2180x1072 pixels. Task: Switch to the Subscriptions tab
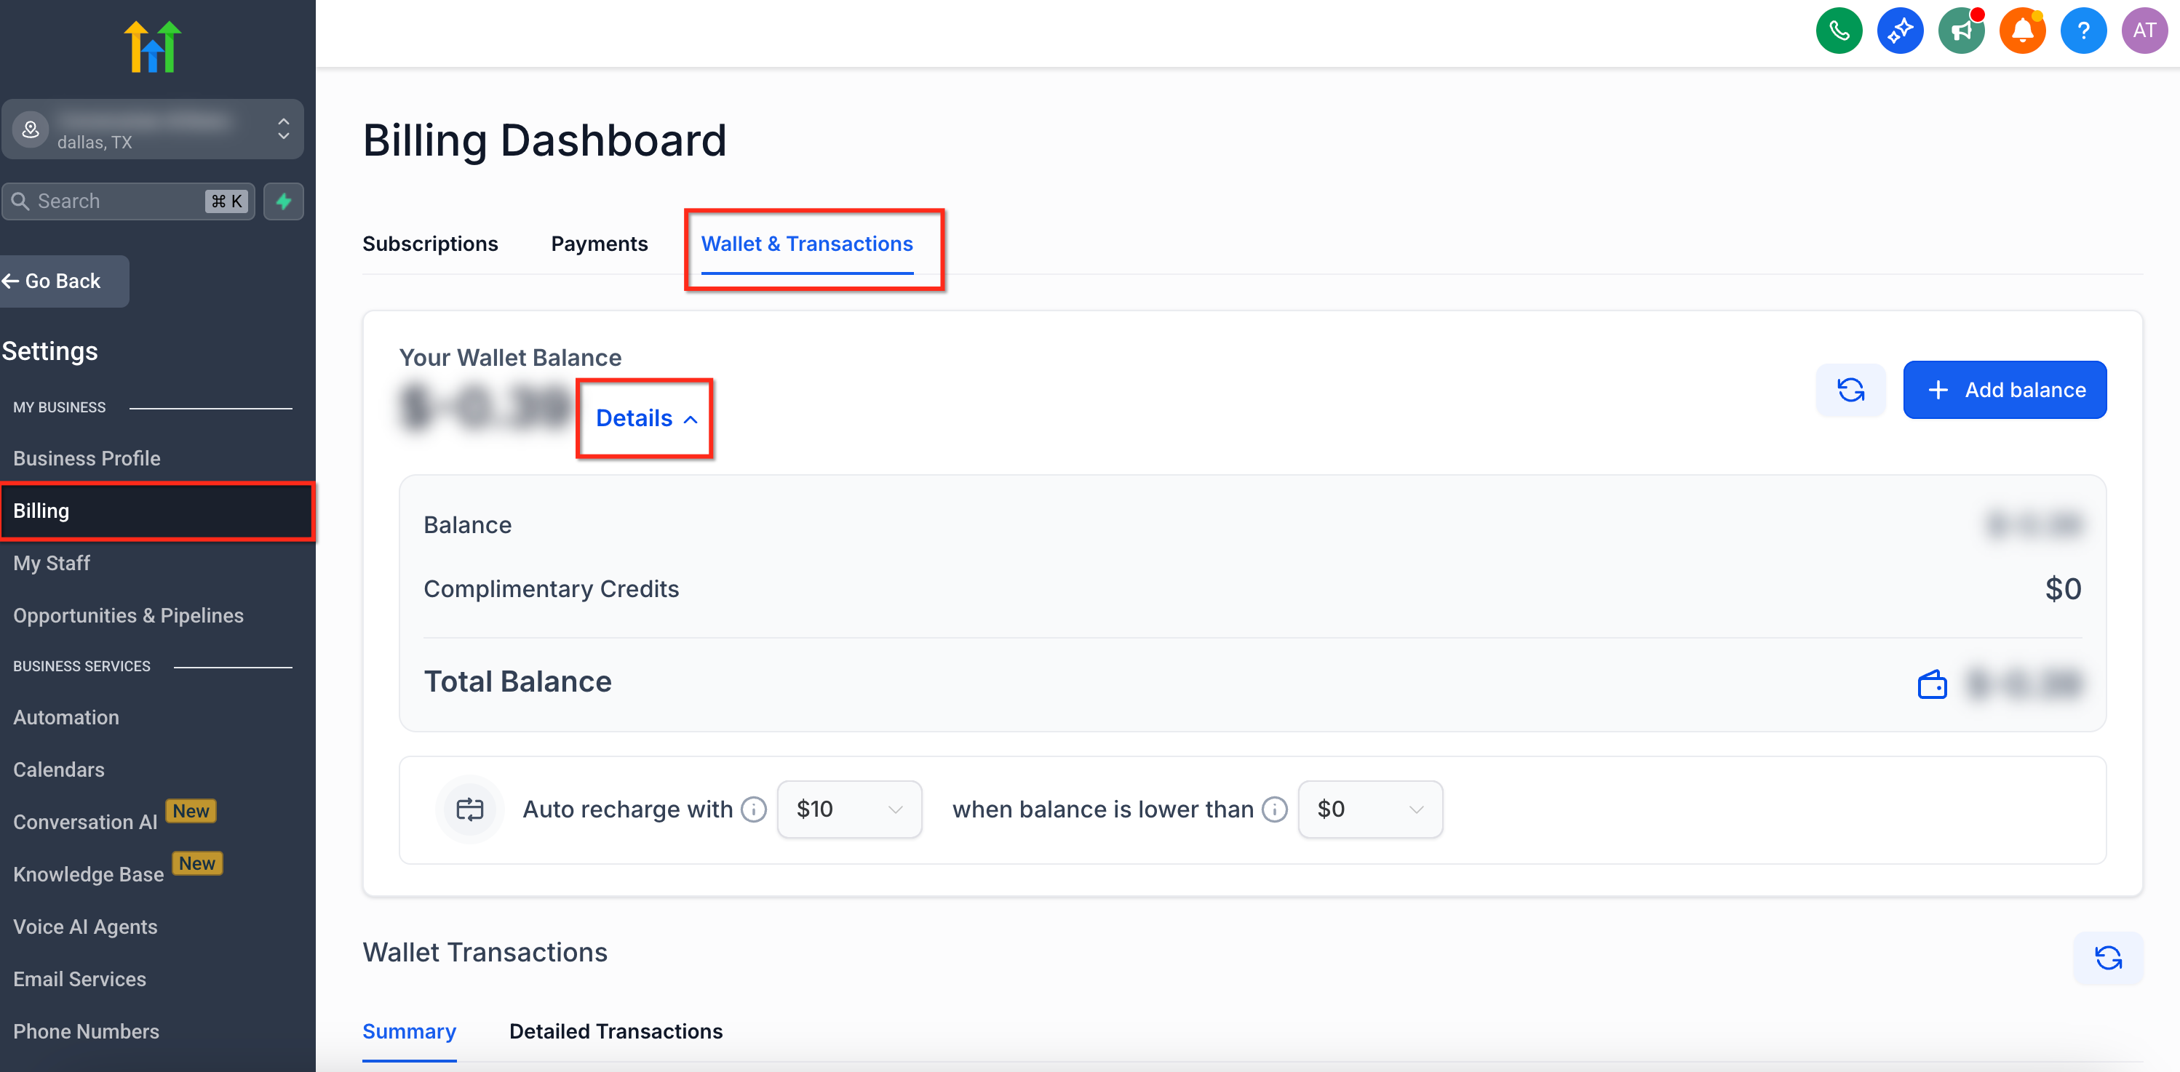point(430,244)
